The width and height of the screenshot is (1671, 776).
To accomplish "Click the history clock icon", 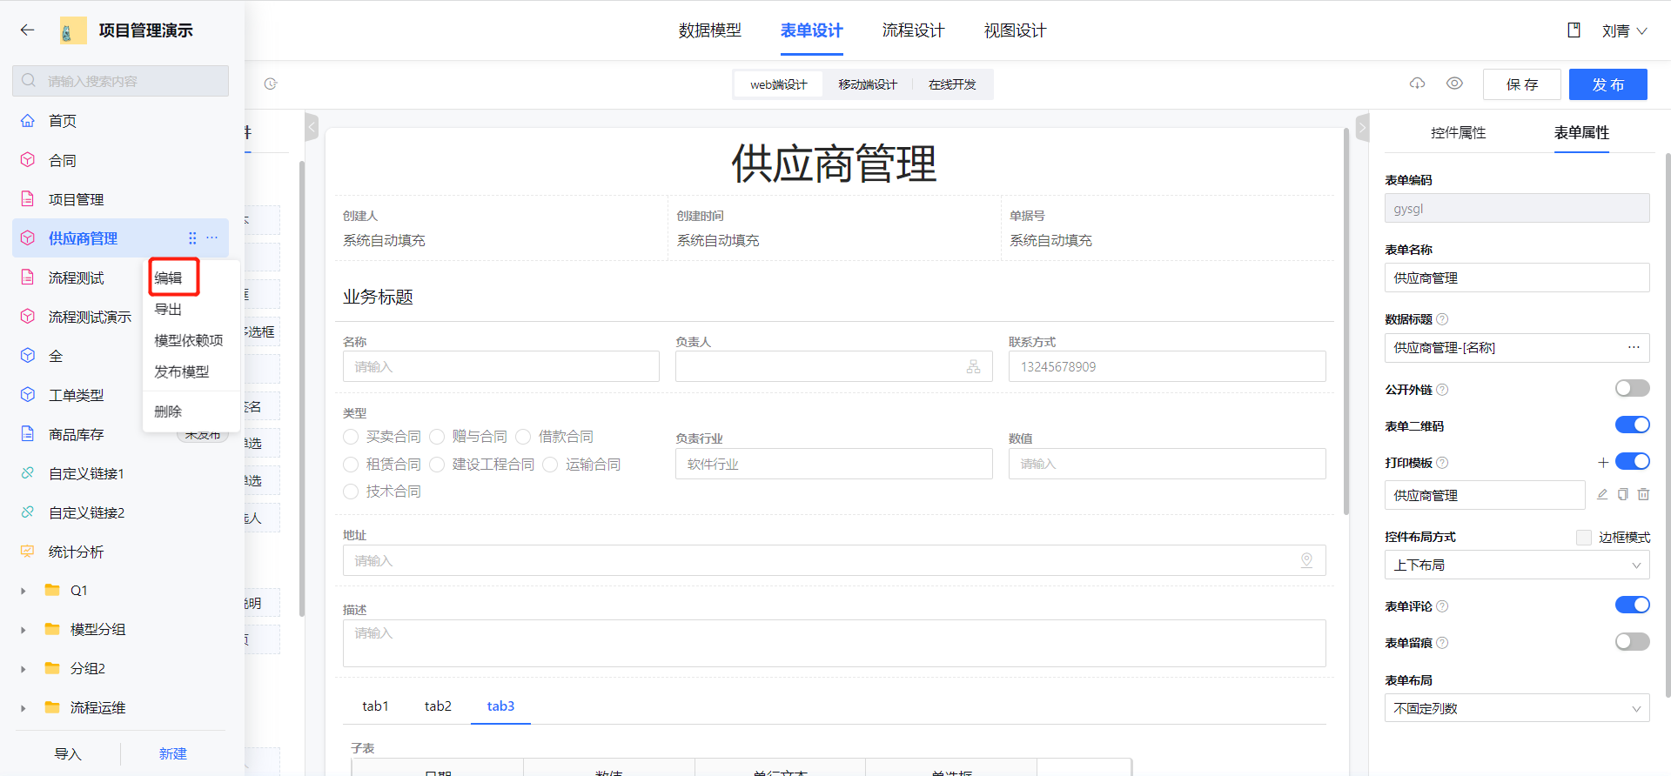I will (x=271, y=84).
